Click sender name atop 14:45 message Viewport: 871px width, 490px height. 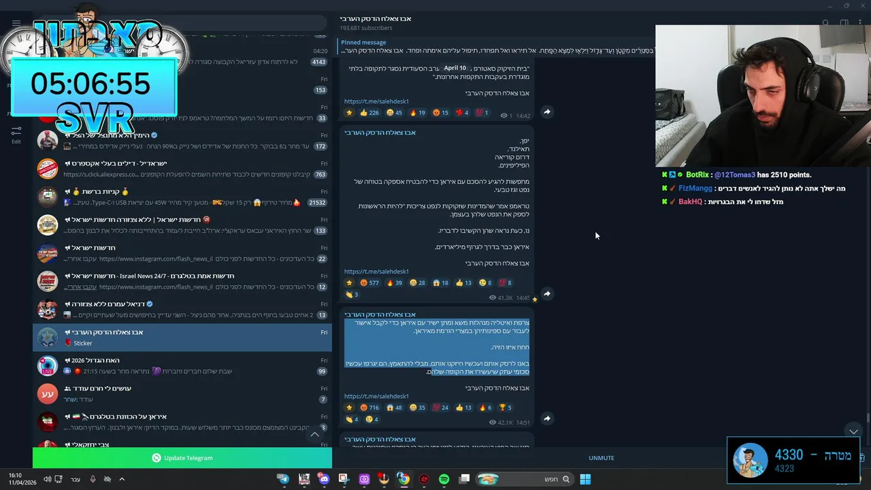(x=380, y=133)
